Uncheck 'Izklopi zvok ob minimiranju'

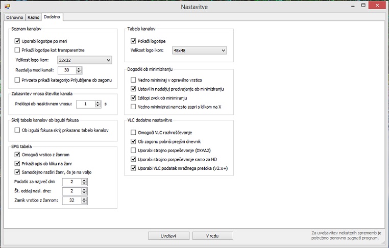click(134, 97)
